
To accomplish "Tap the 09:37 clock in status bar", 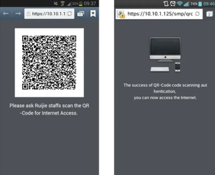I will pyautogui.click(x=90, y=4).
